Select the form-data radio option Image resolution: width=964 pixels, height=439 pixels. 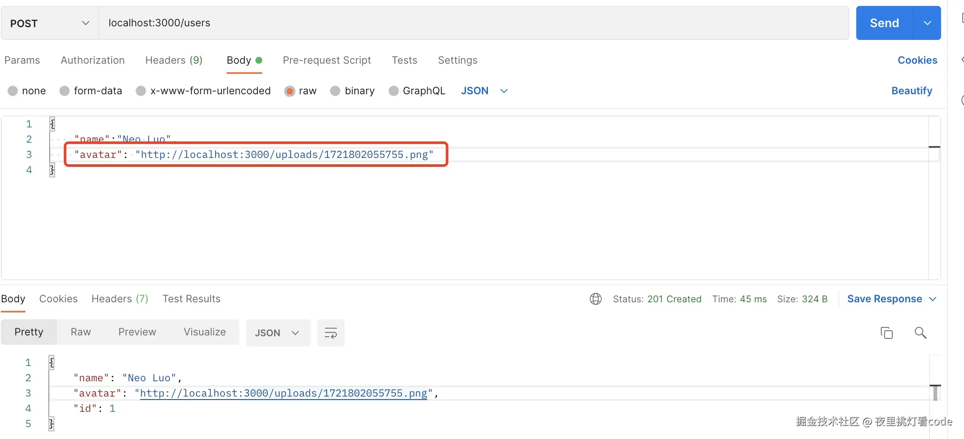pos(64,91)
